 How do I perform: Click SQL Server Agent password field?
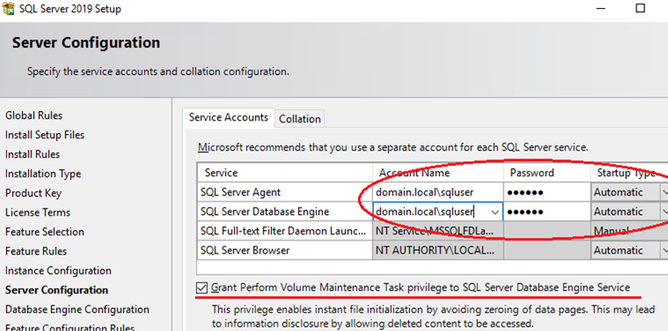pyautogui.click(x=547, y=192)
